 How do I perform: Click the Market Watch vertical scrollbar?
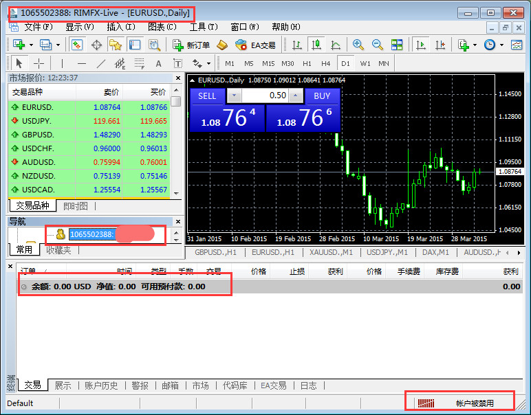pyautogui.click(x=176, y=142)
